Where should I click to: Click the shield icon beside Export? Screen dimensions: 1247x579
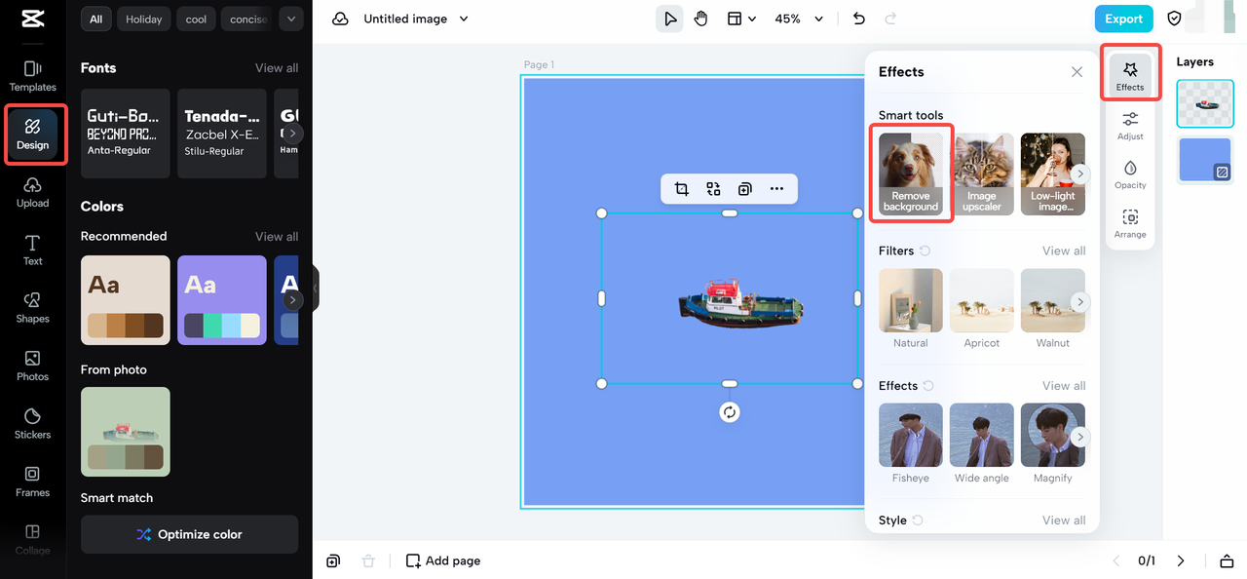[x=1174, y=19]
